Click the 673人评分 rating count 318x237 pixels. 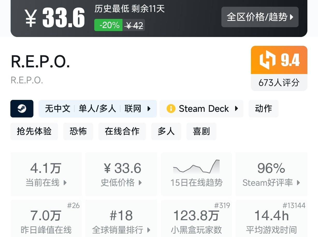coord(279,83)
